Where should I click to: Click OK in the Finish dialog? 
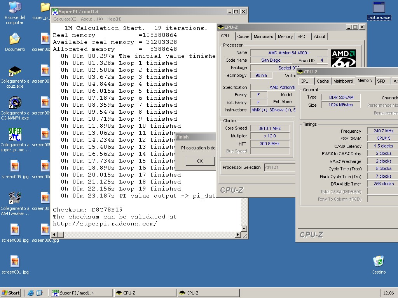pos(200,161)
